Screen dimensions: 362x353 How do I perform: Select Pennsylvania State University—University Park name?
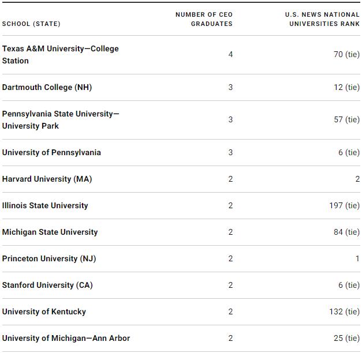[60, 120]
